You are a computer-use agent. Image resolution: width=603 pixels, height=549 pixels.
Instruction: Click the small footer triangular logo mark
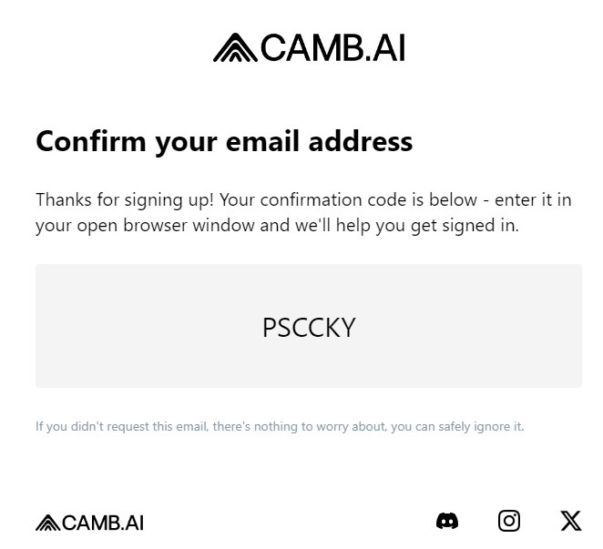click(47, 523)
